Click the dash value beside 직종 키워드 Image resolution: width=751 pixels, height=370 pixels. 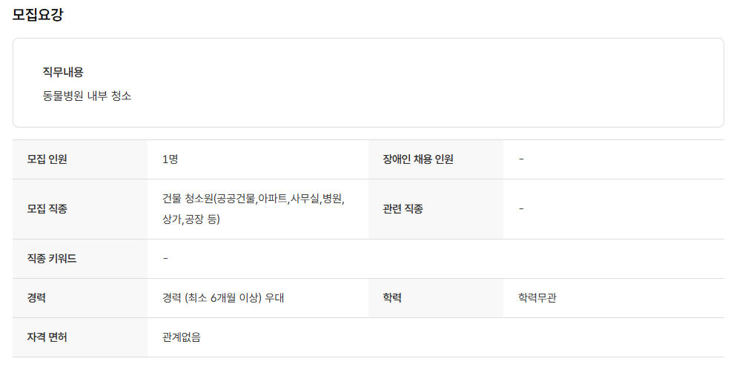[165, 259]
